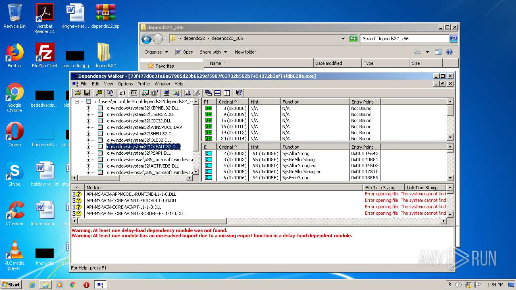516x290 pixels.
Task: Open the Profile menu
Action: [x=144, y=84]
